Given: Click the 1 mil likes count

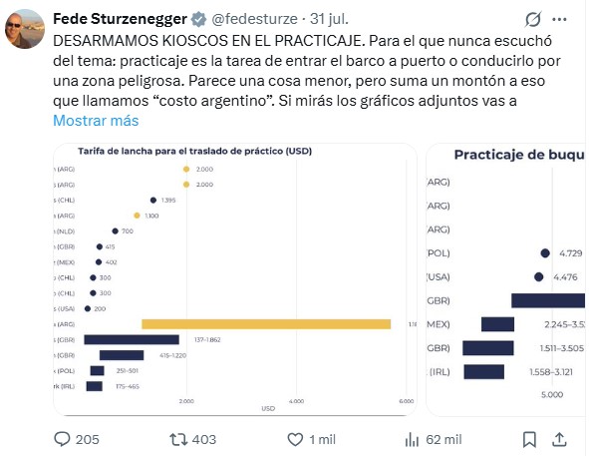Looking at the screenshot, I should tap(322, 439).
